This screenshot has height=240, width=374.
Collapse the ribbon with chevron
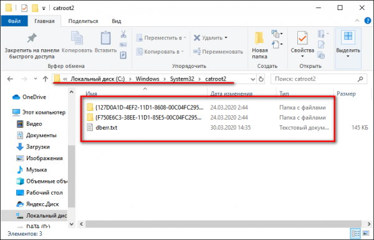357,21
